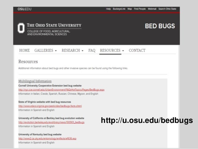Image resolution: width=198 pixels, height=149 pixels.
Task: Open the uky.edu entomology ef636 link
Action: tap(47, 138)
